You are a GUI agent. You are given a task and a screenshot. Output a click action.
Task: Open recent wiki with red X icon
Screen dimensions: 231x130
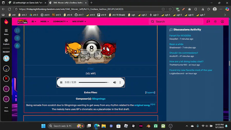pos(6,79)
